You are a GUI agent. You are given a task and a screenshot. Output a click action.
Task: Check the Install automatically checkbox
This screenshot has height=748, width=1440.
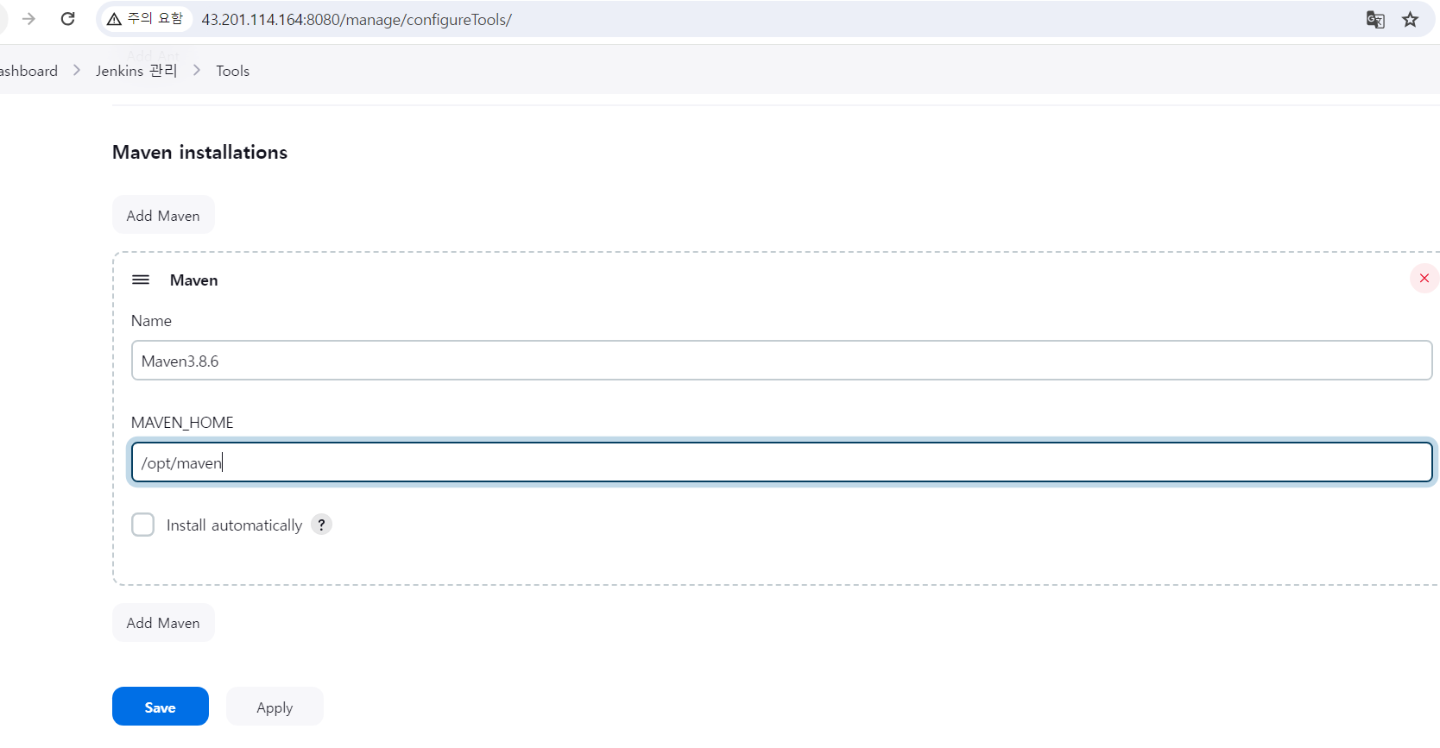[x=143, y=525]
